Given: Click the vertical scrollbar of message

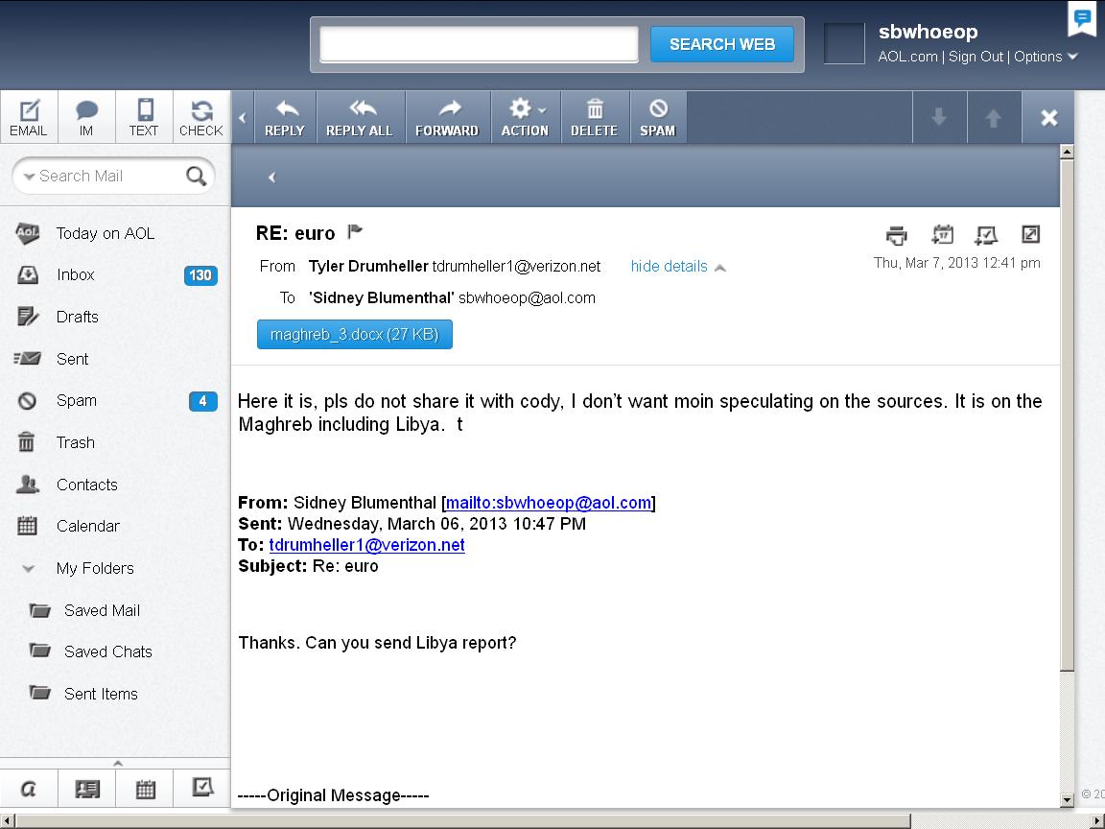Looking at the screenshot, I should click(1067, 413).
